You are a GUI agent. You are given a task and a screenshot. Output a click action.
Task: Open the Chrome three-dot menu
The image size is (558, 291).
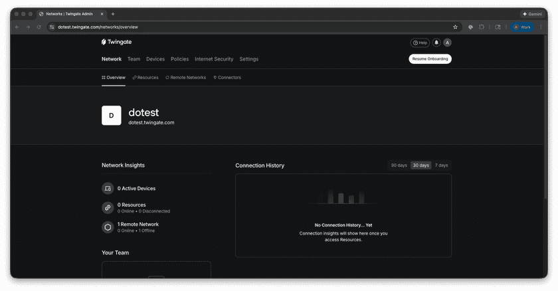click(x=540, y=27)
